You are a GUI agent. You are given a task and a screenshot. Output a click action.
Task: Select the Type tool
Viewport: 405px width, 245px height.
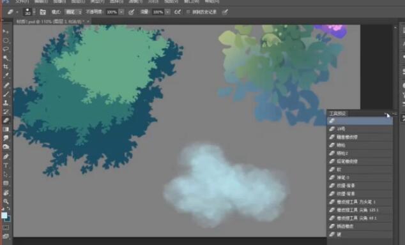pos(6,166)
